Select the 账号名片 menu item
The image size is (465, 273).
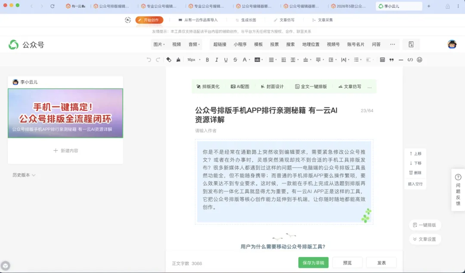(x=356, y=44)
